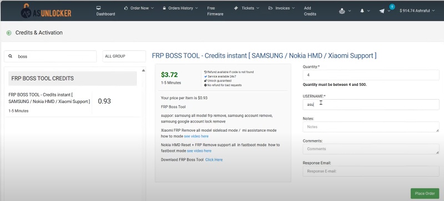The height and width of the screenshot is (201, 444).
Task: Click the Quantity input field
Action: coord(371,75)
